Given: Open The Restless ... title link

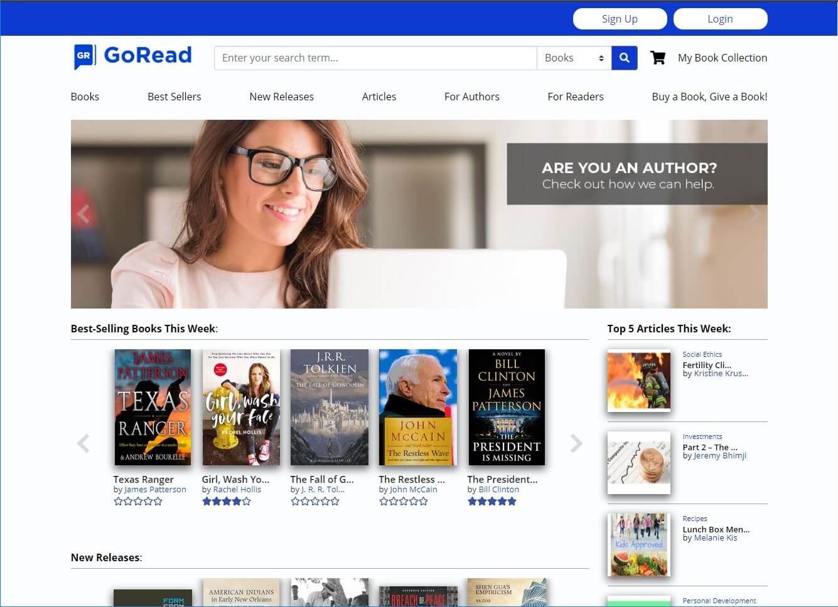Looking at the screenshot, I should [412, 479].
